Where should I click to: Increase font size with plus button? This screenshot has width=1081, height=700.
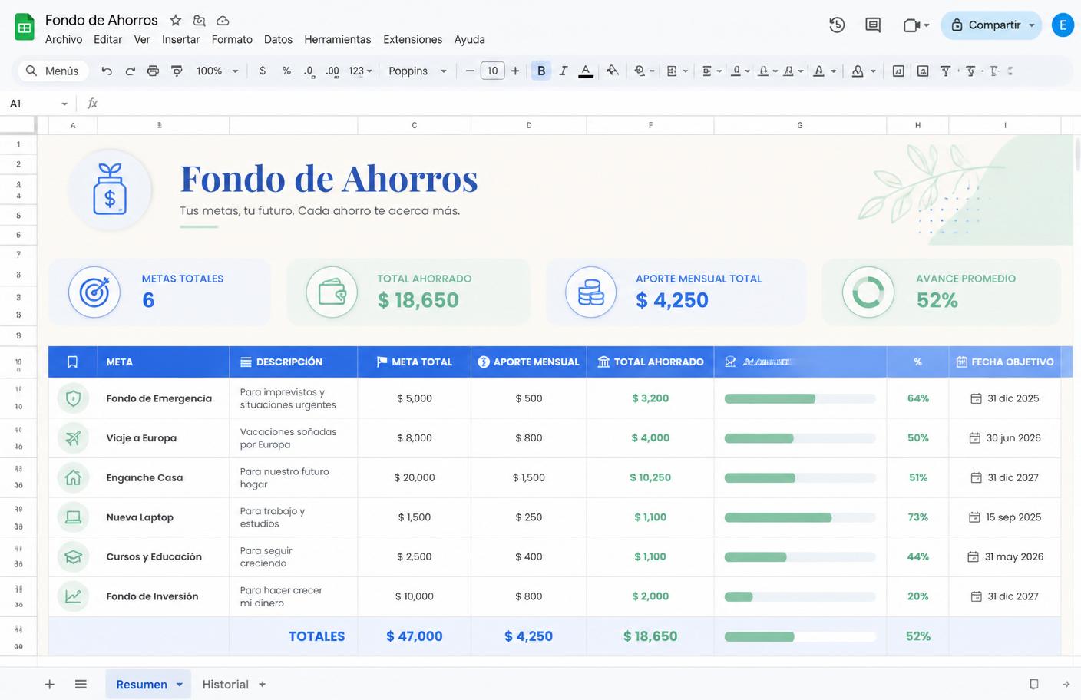click(515, 71)
